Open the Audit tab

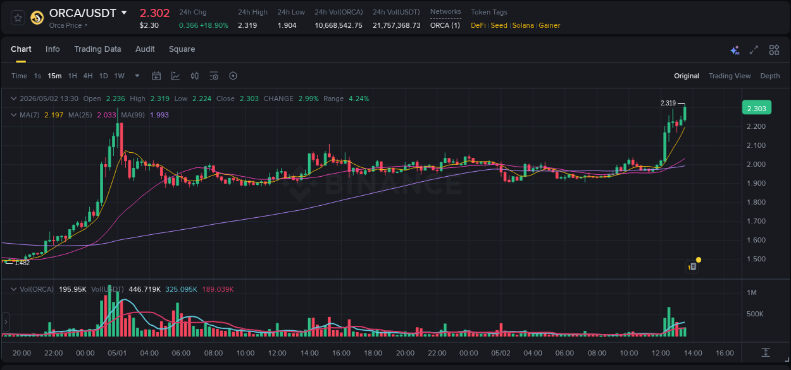pyautogui.click(x=145, y=49)
